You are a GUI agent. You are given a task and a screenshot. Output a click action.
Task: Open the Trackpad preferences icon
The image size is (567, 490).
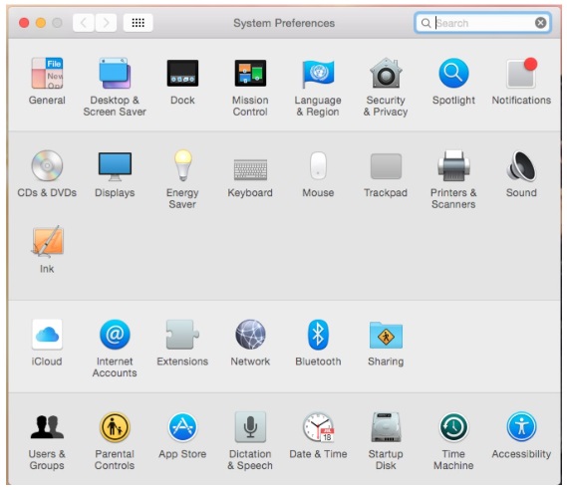(x=386, y=166)
